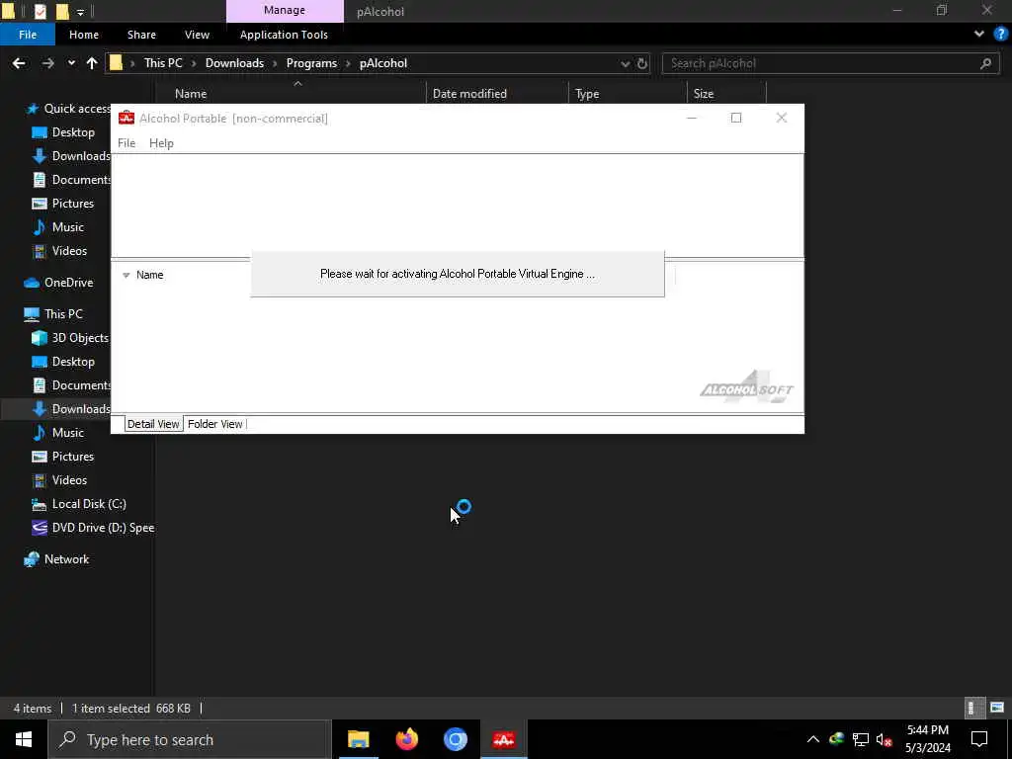1012x759 pixels.
Task: Open Music under This PC
Action: [x=58, y=433]
